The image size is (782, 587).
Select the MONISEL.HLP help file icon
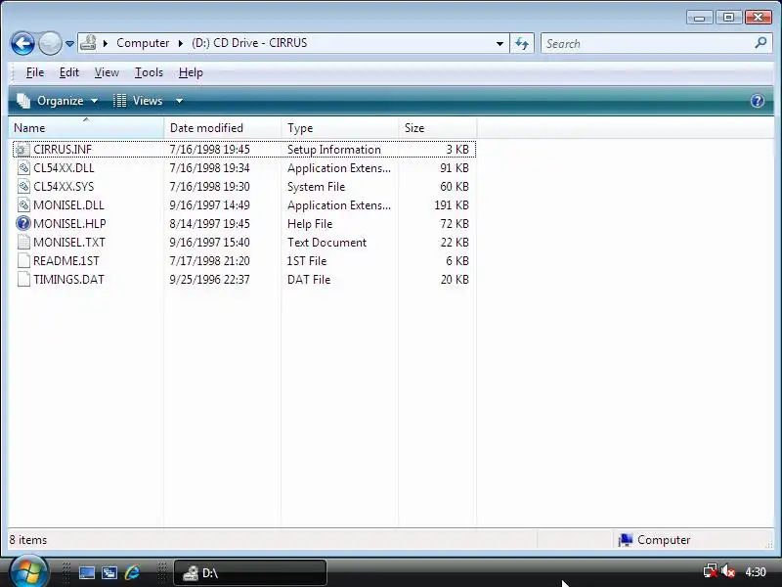click(22, 223)
